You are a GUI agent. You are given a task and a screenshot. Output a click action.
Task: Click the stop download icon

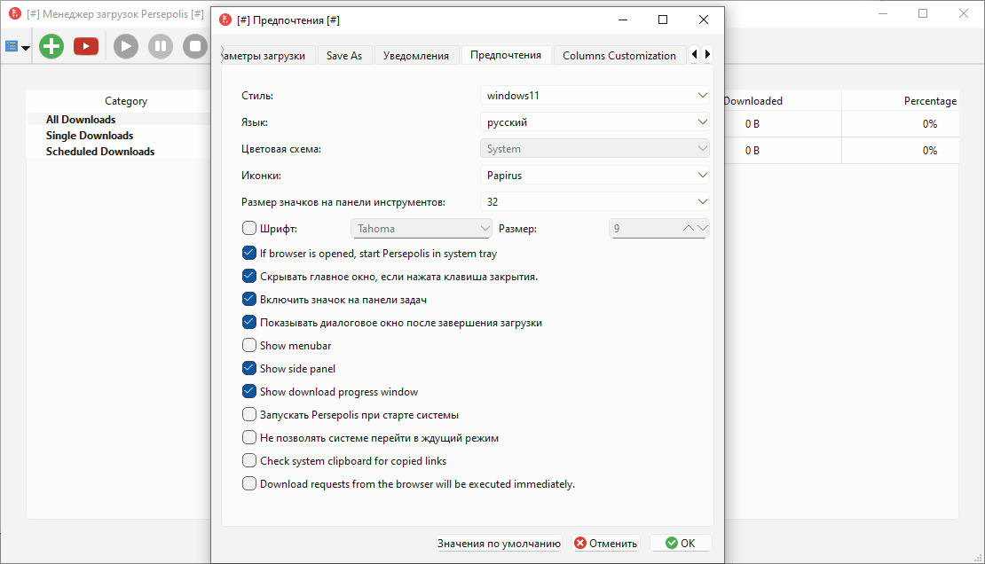pos(194,46)
